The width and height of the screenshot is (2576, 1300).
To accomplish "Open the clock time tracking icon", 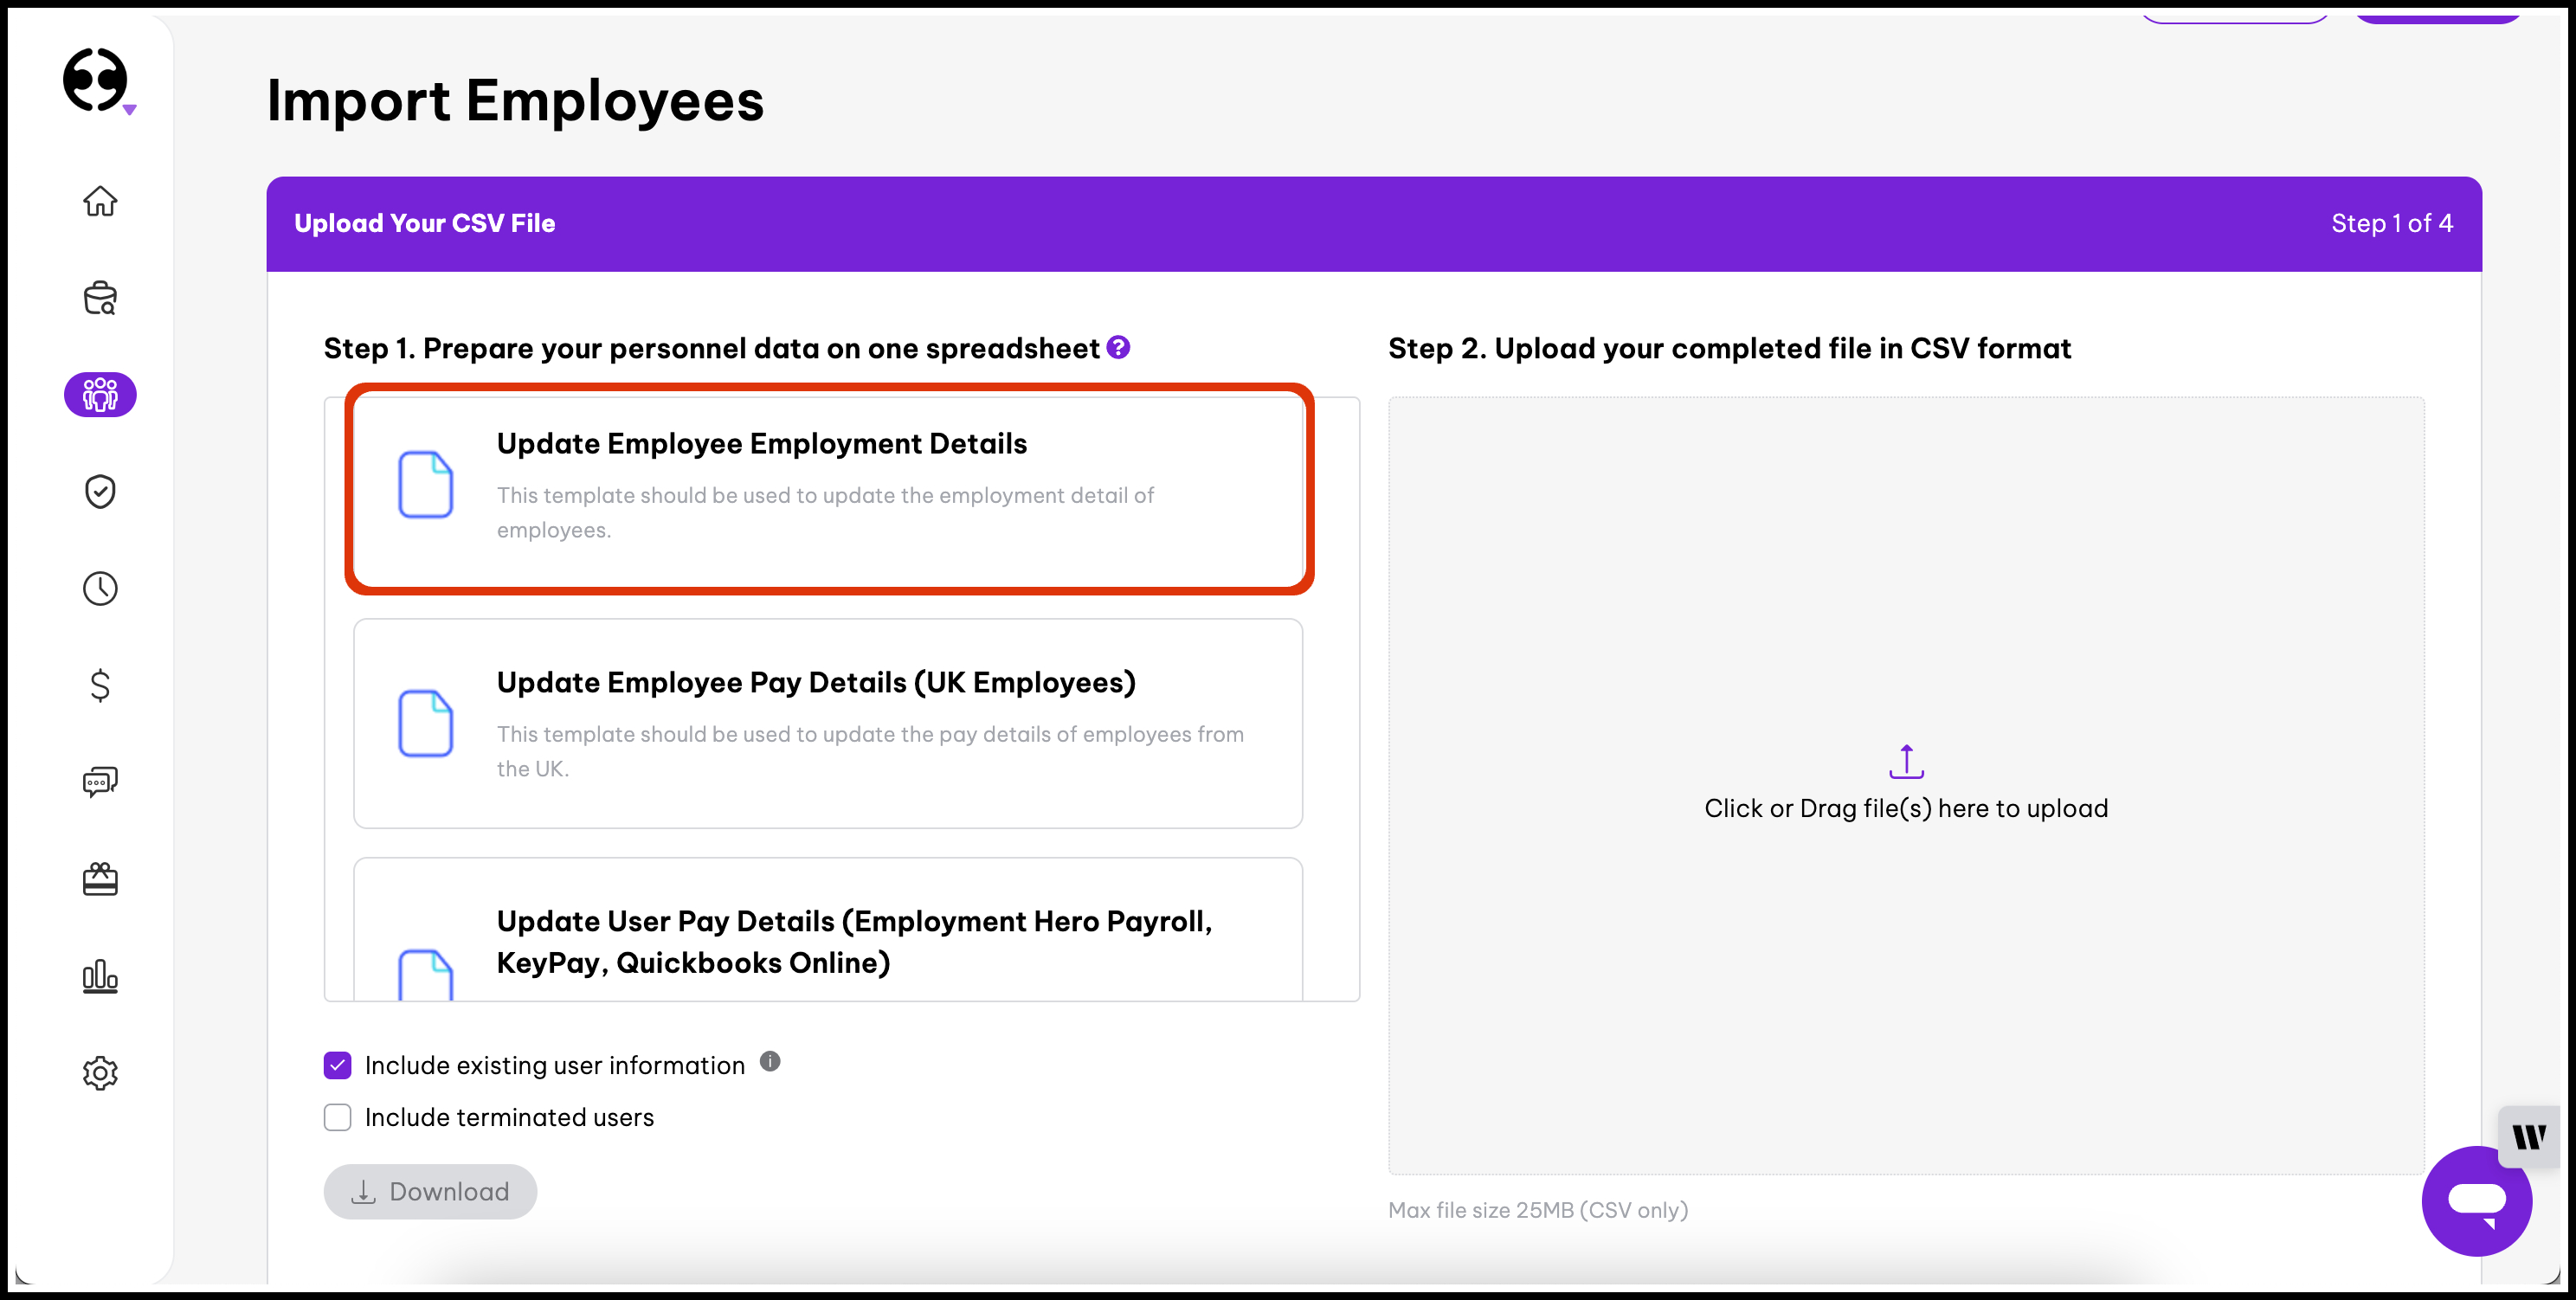I will (100, 588).
